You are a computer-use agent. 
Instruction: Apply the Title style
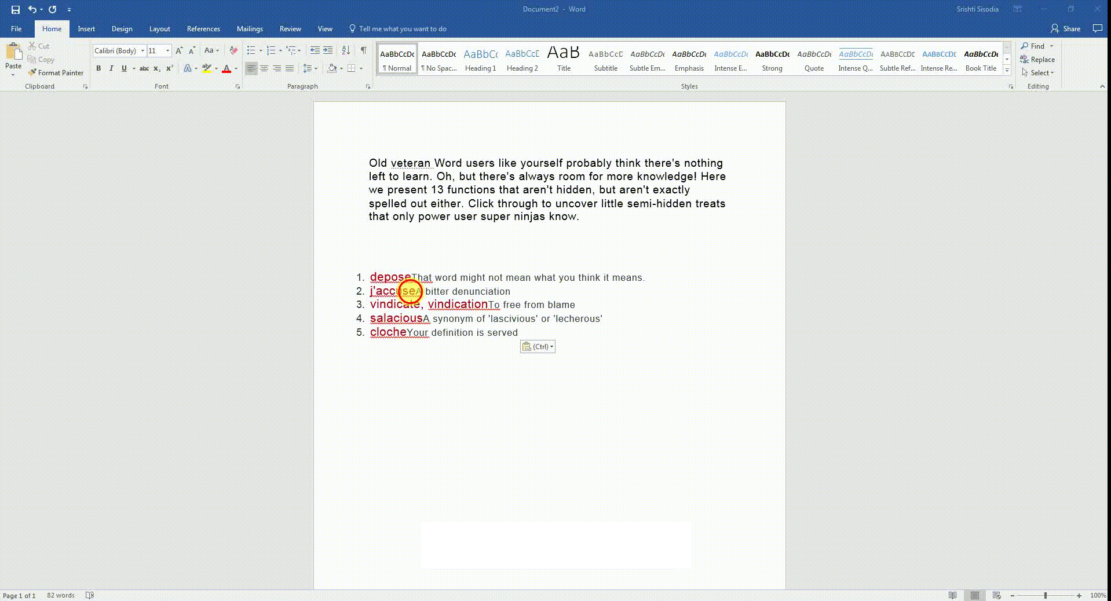pyautogui.click(x=564, y=59)
